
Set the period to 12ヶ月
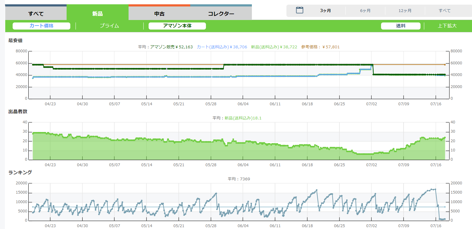[405, 10]
